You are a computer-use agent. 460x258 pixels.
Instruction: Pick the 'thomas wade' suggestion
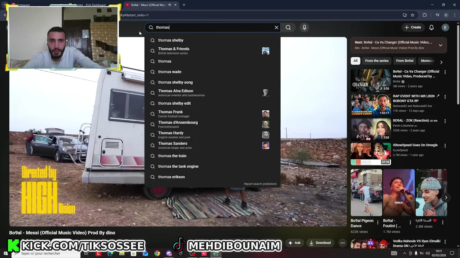pos(212,72)
